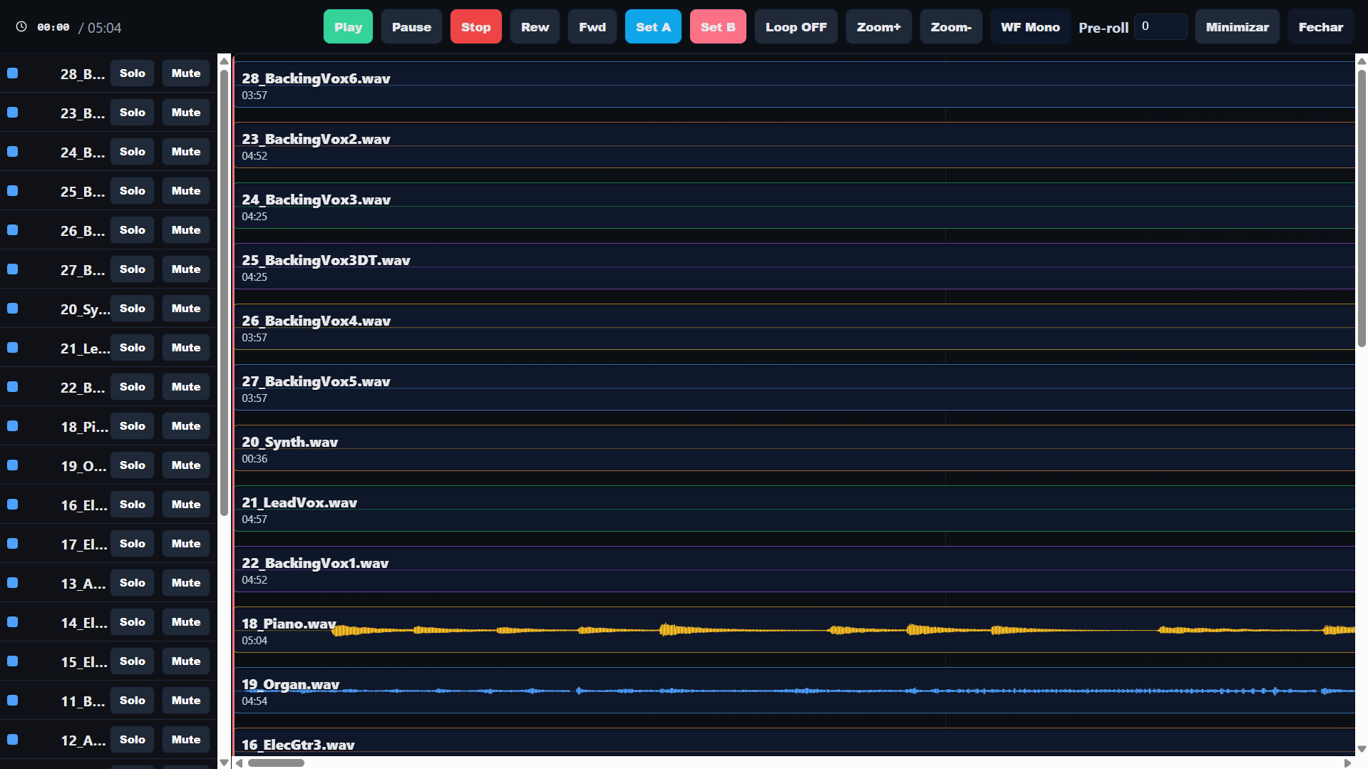Viewport: 1368px width, 769px height.
Task: Toggle the blue checkbox for 18_Pi... track
Action: [12, 426]
